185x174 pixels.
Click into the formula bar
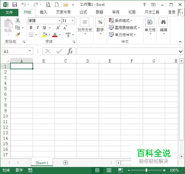tap(127, 51)
